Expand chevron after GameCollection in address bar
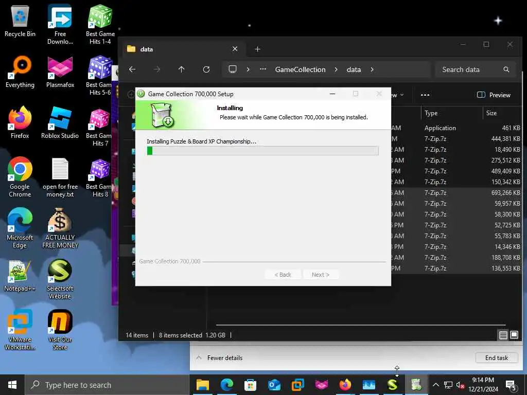Image resolution: width=527 pixels, height=395 pixels. (x=336, y=69)
